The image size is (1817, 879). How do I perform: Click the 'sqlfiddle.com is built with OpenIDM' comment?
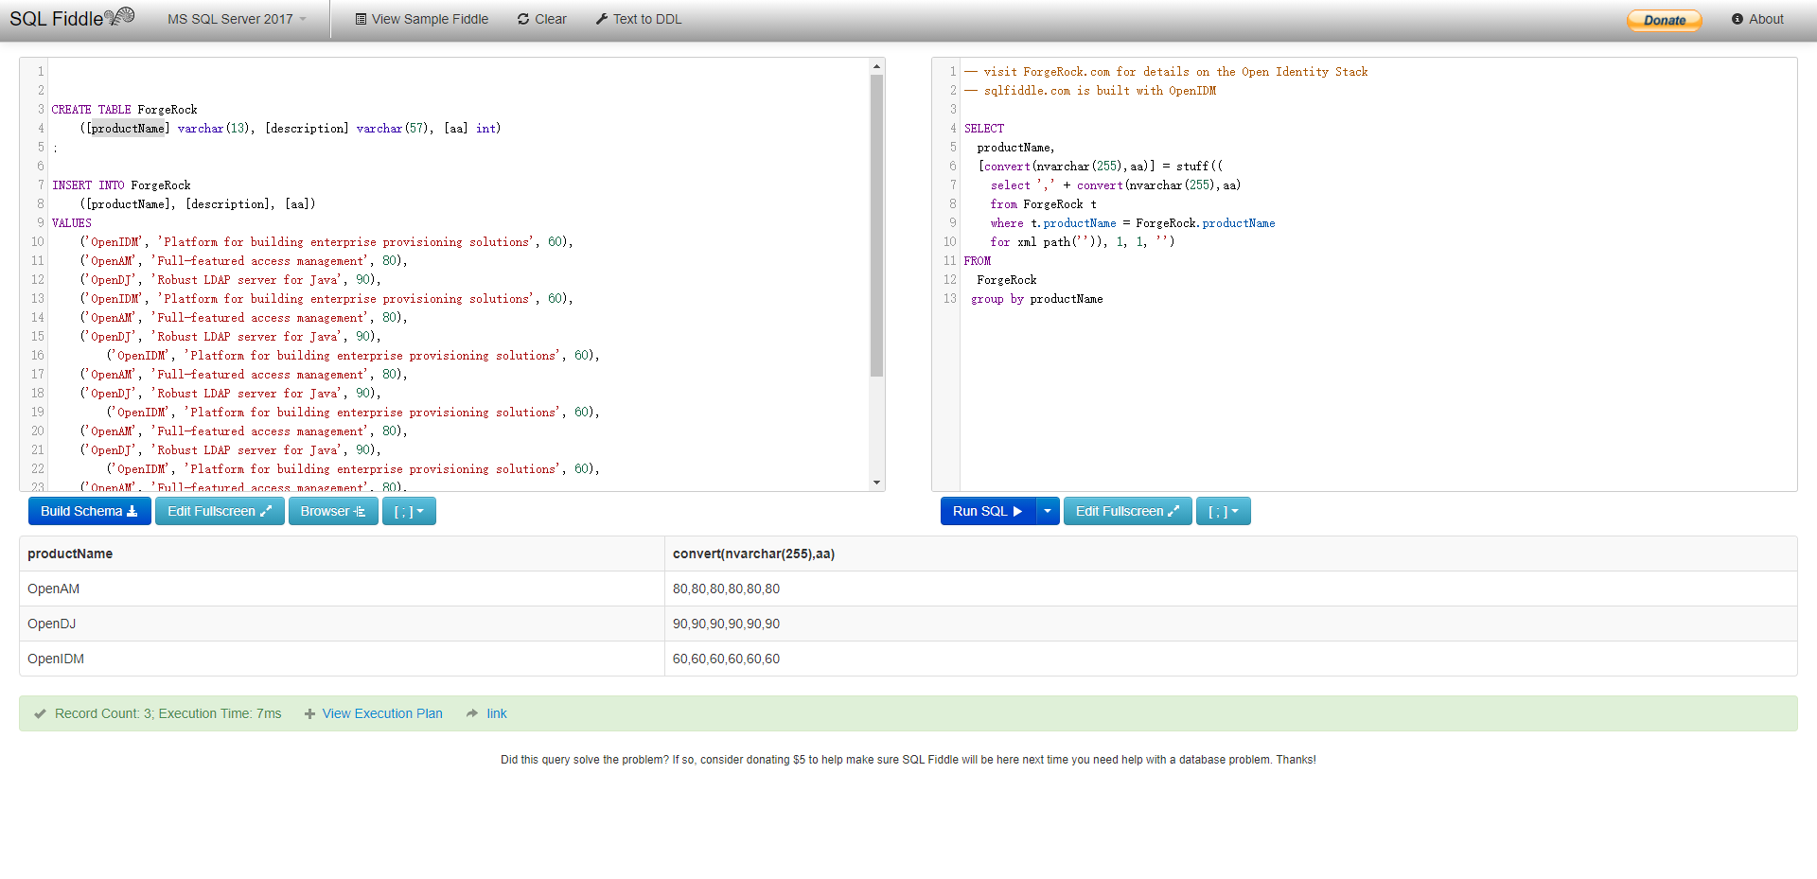tap(1090, 91)
